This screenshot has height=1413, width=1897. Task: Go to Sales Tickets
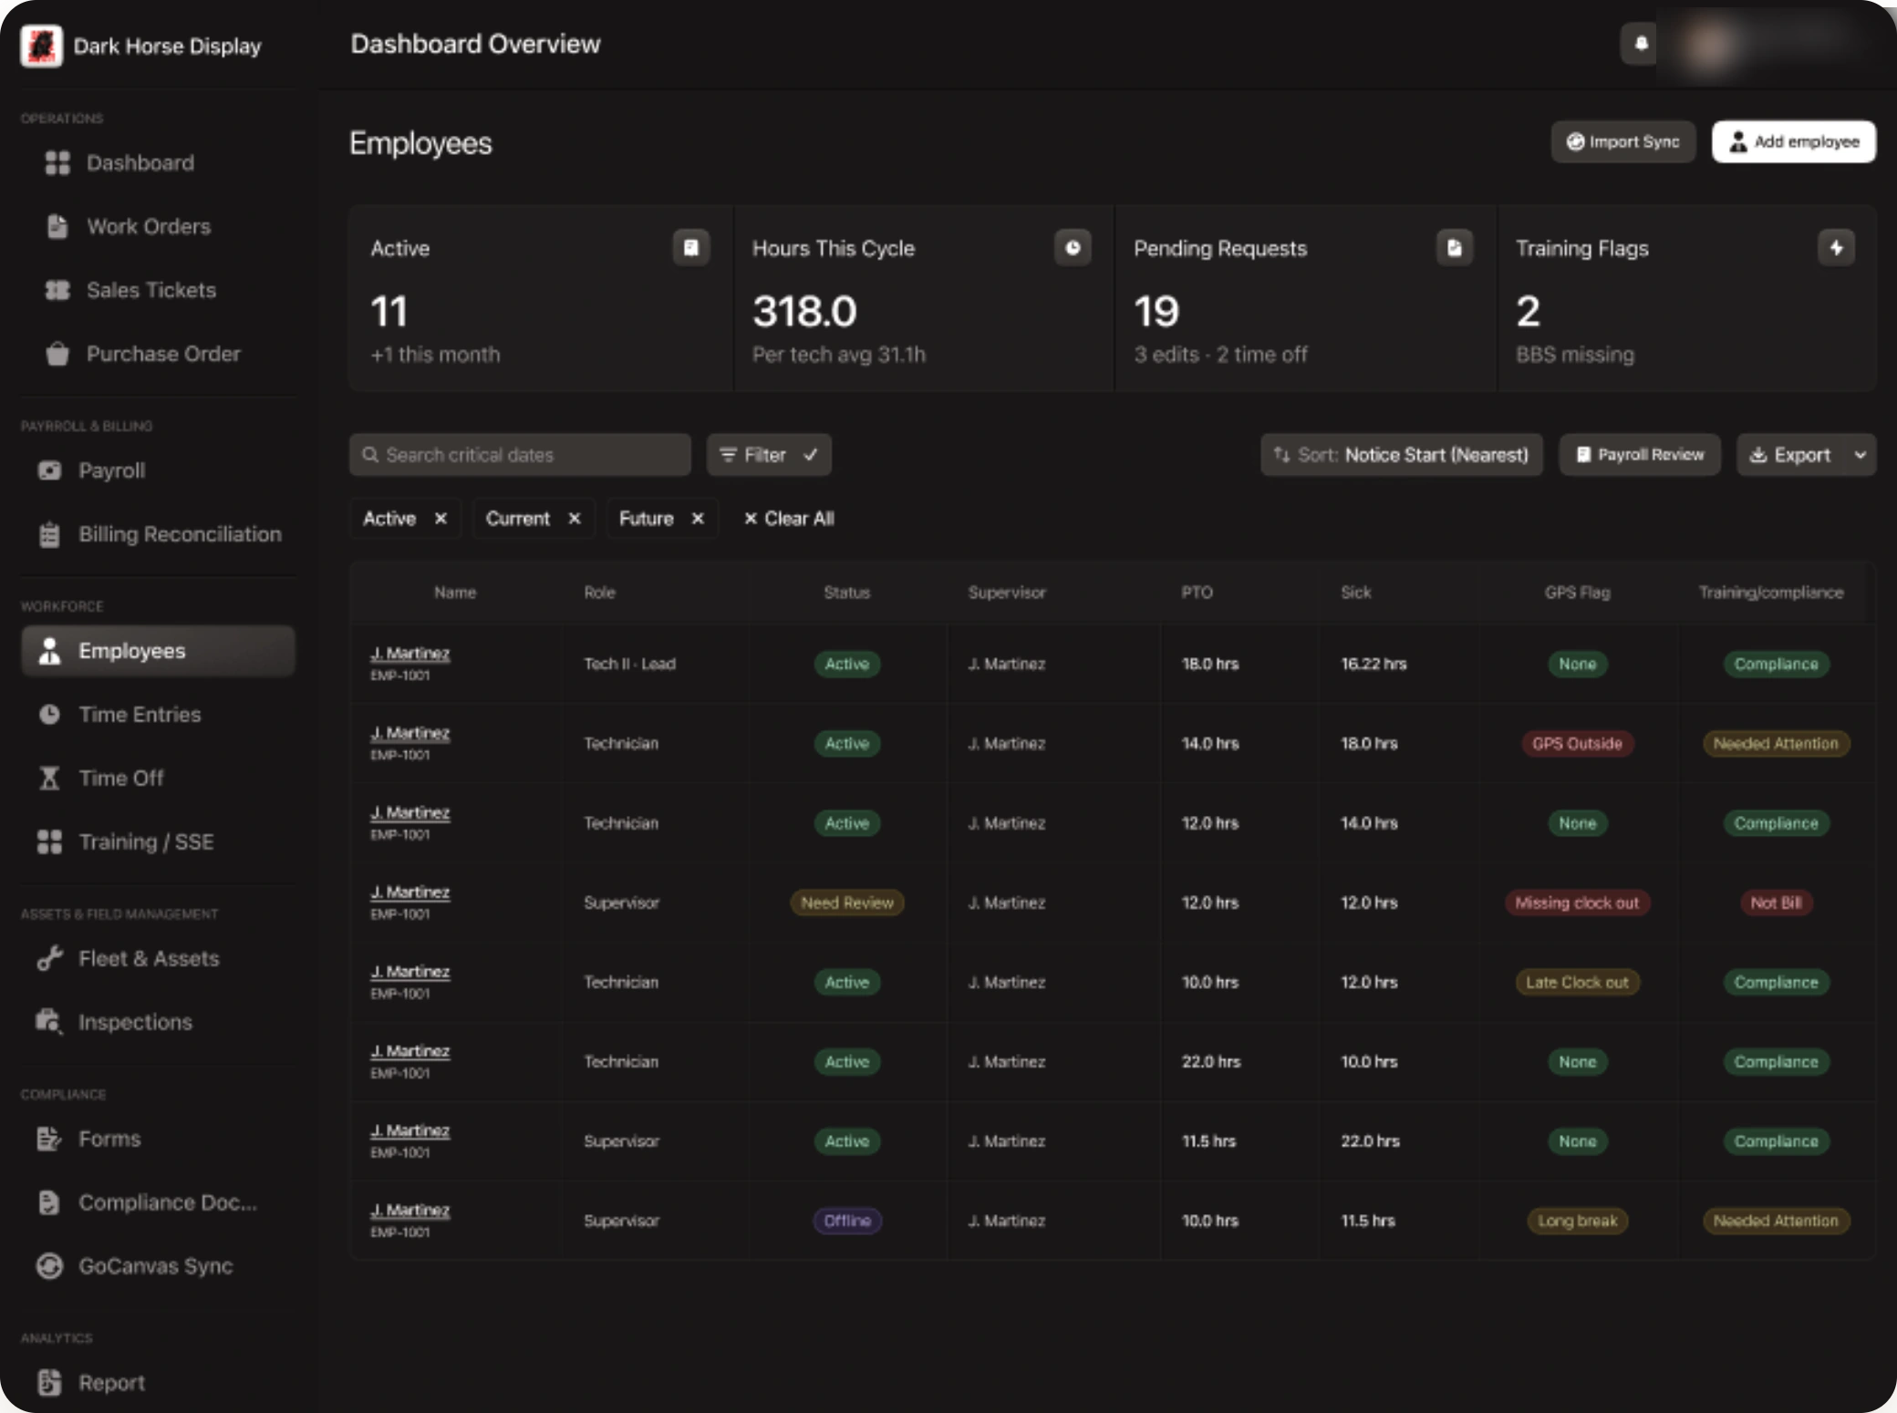(158, 291)
